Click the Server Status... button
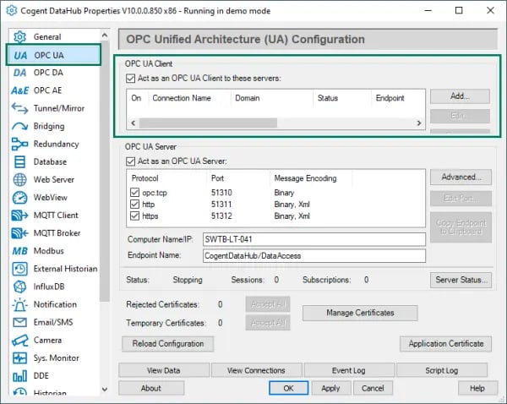507x404 pixels. [x=461, y=280]
